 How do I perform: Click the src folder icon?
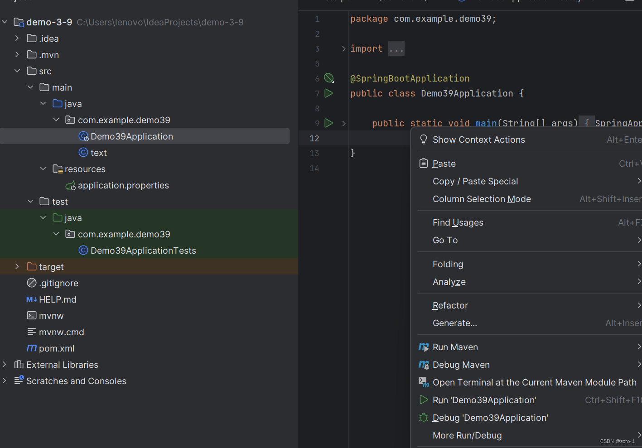pyautogui.click(x=32, y=71)
